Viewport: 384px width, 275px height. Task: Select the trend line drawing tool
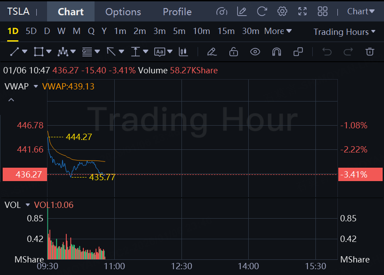14,52
